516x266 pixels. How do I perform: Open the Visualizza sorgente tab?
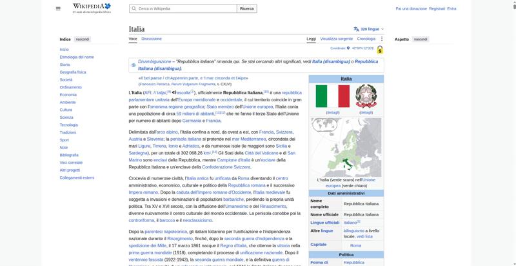(336, 39)
